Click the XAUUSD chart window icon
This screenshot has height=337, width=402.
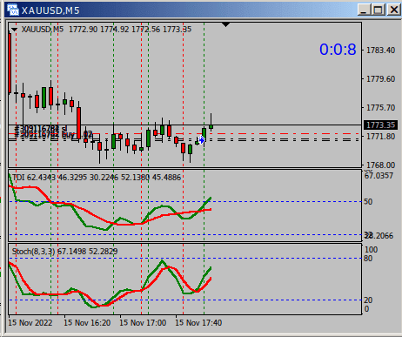click(x=13, y=10)
